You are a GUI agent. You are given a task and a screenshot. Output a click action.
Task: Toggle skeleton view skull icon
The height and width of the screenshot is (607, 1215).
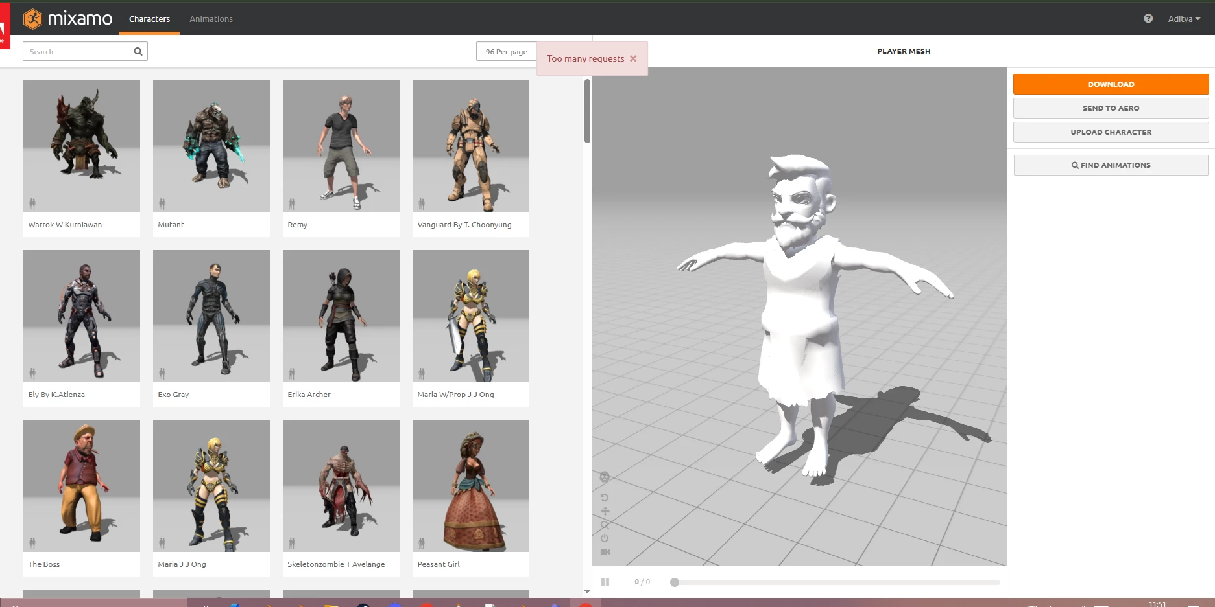(x=605, y=477)
